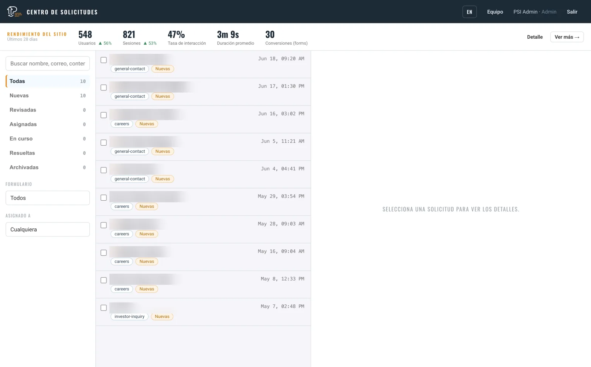Click general-contact tag on Jun 4 row
The height and width of the screenshot is (367, 591).
click(130, 179)
